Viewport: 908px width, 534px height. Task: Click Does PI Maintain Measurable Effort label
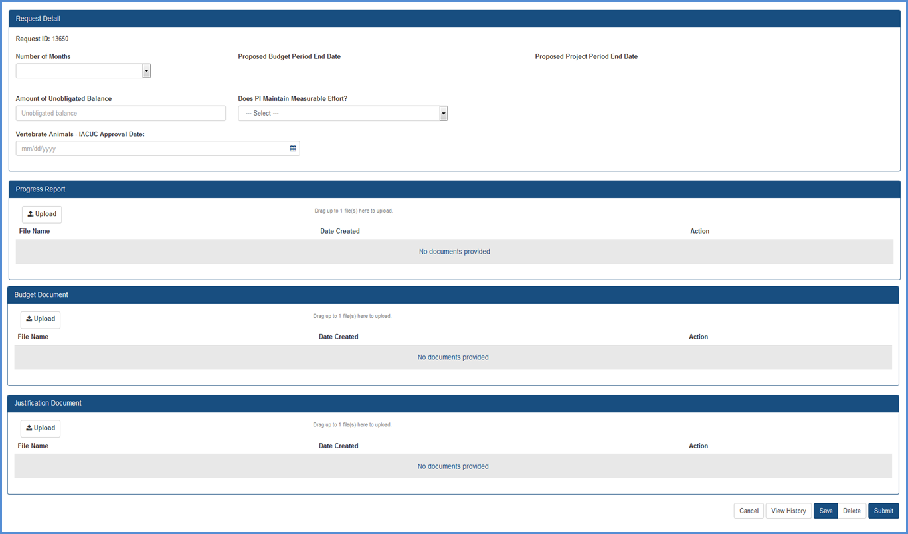pos(293,98)
